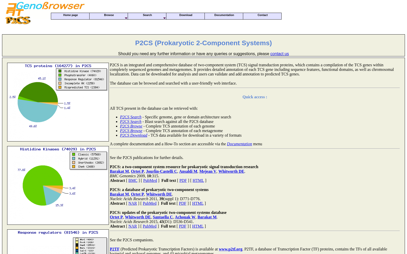Click 'Histidine Kinases (74029) in P2CS' title
Screen dimensions: 407x254
[58, 149]
